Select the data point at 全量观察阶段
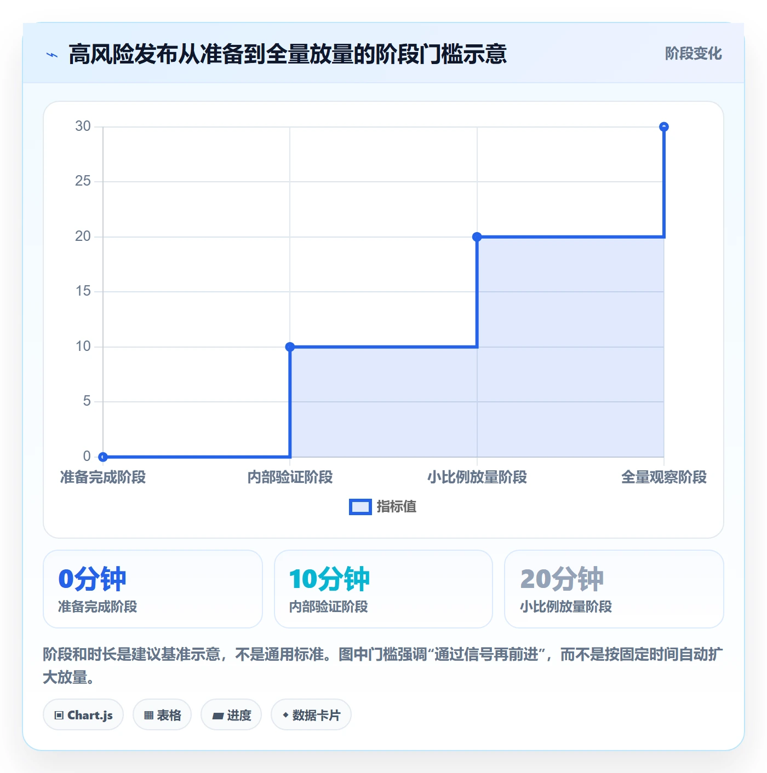This screenshot has height=773, width=767. pos(664,127)
